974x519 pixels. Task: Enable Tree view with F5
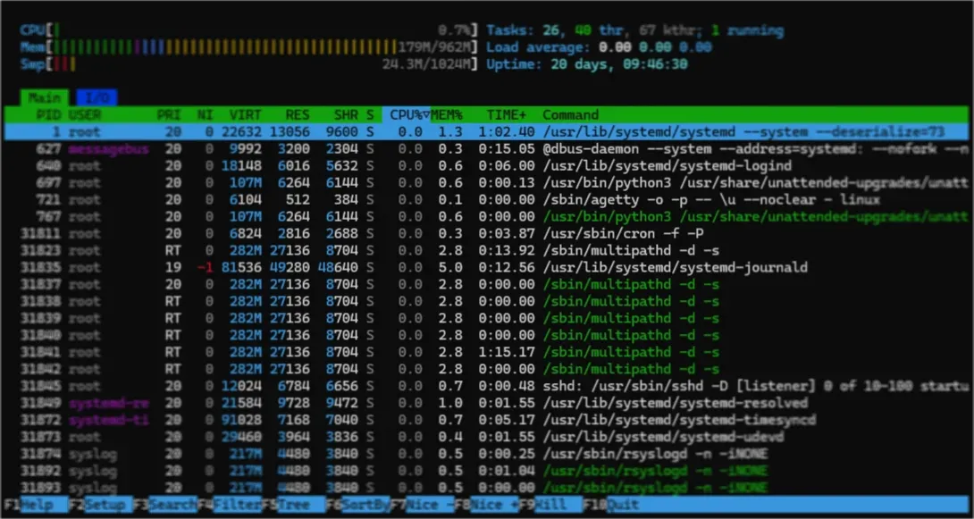[x=295, y=505]
